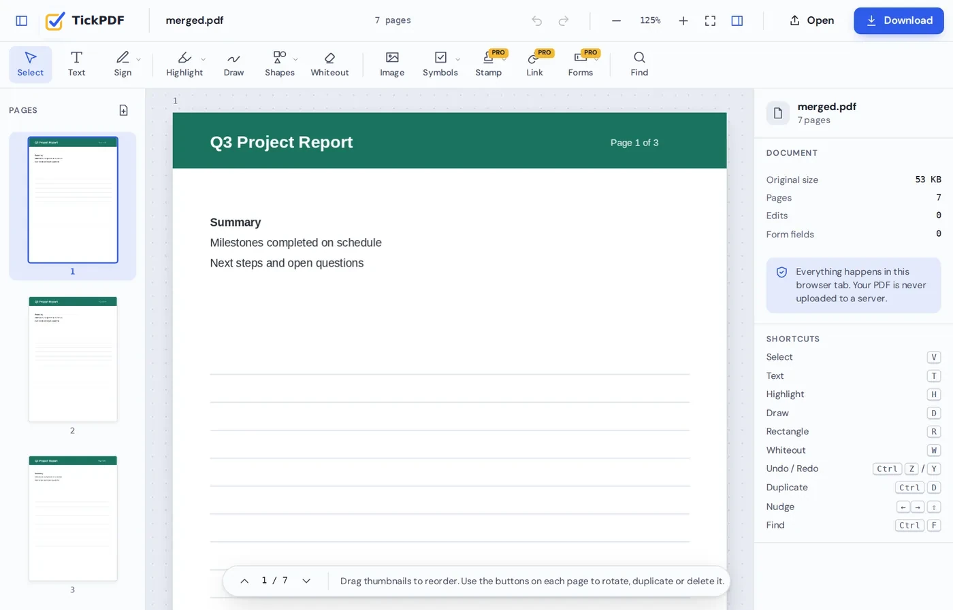The width and height of the screenshot is (953, 610).
Task: Open the Find tool
Action: point(639,65)
